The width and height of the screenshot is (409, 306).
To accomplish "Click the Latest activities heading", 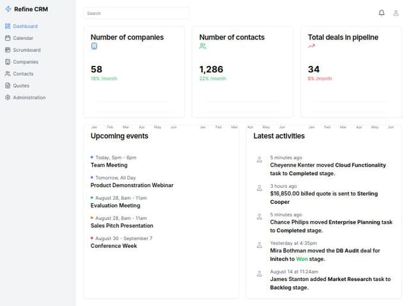I will [x=279, y=136].
